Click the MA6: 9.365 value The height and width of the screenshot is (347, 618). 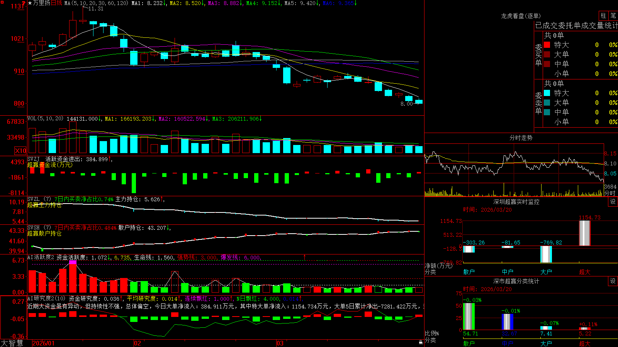[340, 3]
